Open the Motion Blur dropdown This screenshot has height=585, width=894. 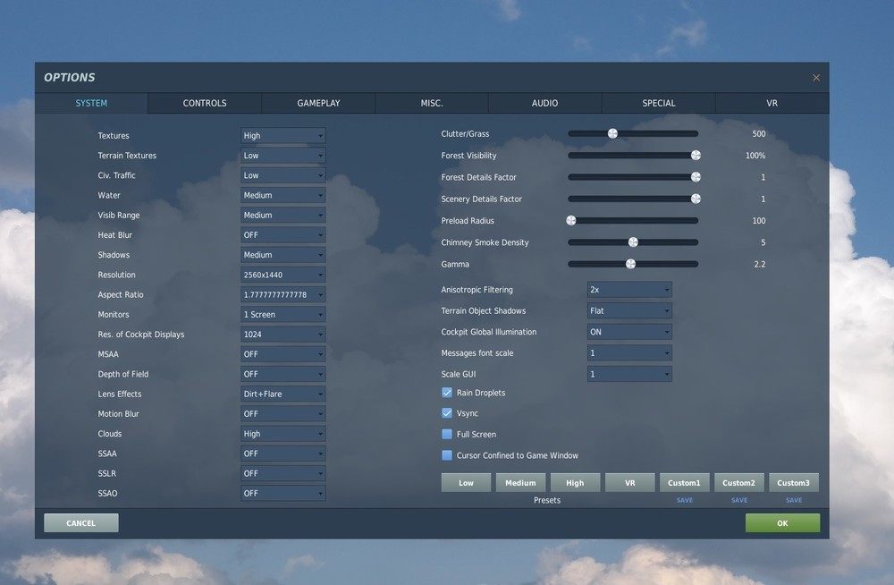click(283, 414)
